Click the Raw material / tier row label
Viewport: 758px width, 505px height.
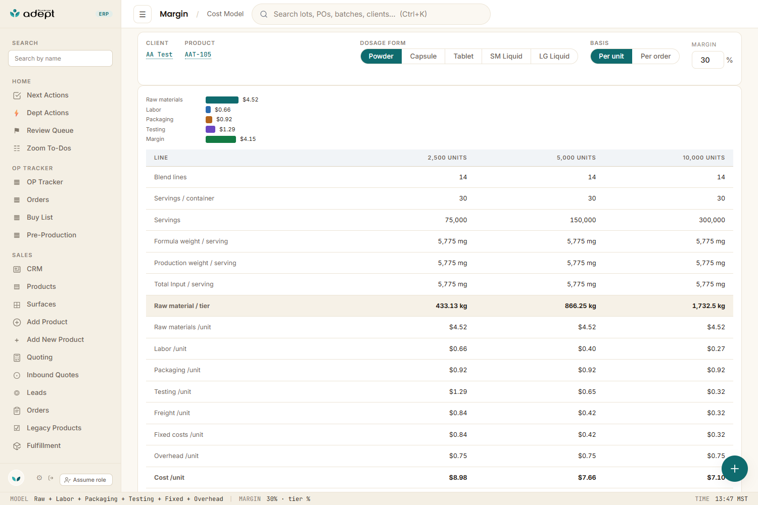(x=182, y=306)
